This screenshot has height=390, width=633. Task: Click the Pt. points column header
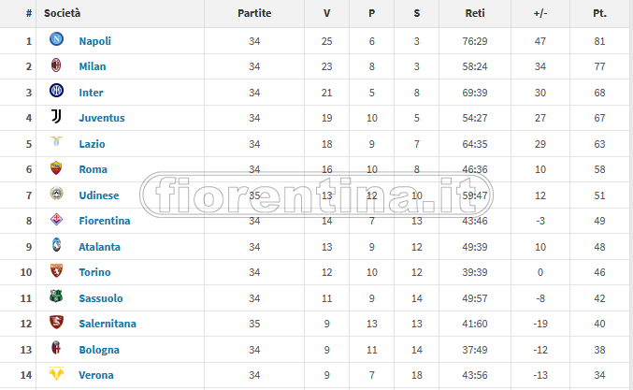[600, 14]
